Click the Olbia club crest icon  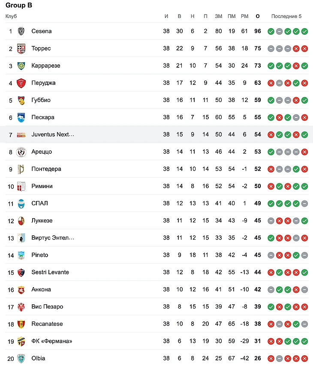pos(21,359)
